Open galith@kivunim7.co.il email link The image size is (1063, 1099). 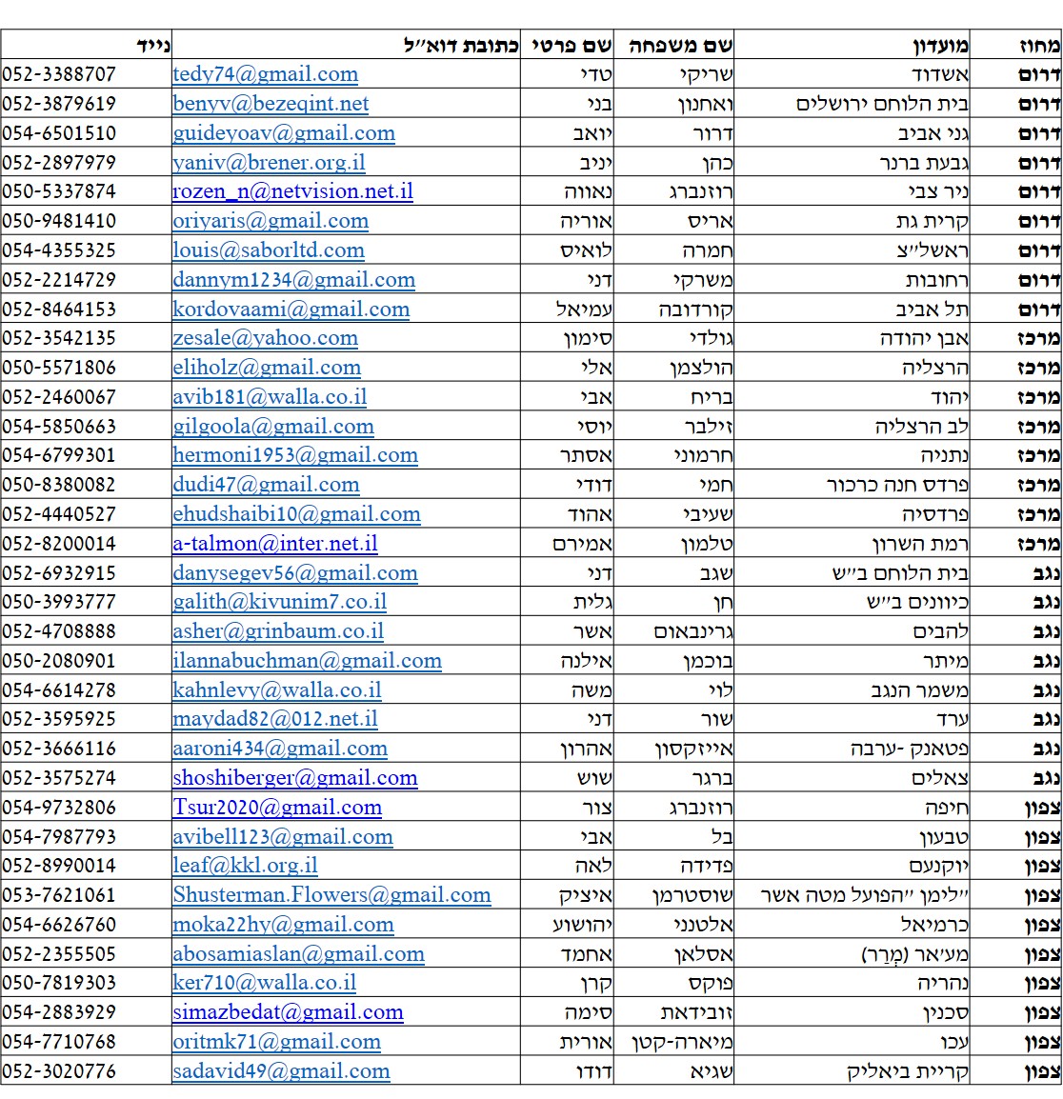279,602
